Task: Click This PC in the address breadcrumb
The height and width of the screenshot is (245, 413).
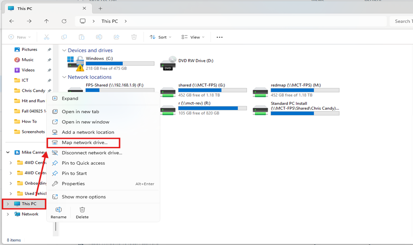Action: pyautogui.click(x=109, y=21)
